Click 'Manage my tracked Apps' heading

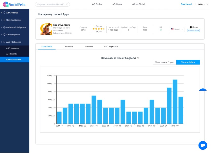point(54,14)
